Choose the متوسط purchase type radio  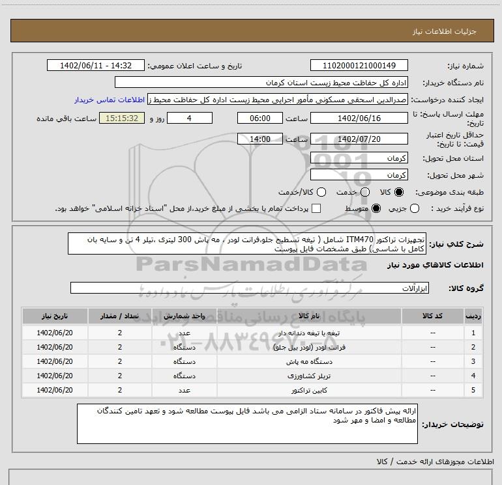[376, 209]
